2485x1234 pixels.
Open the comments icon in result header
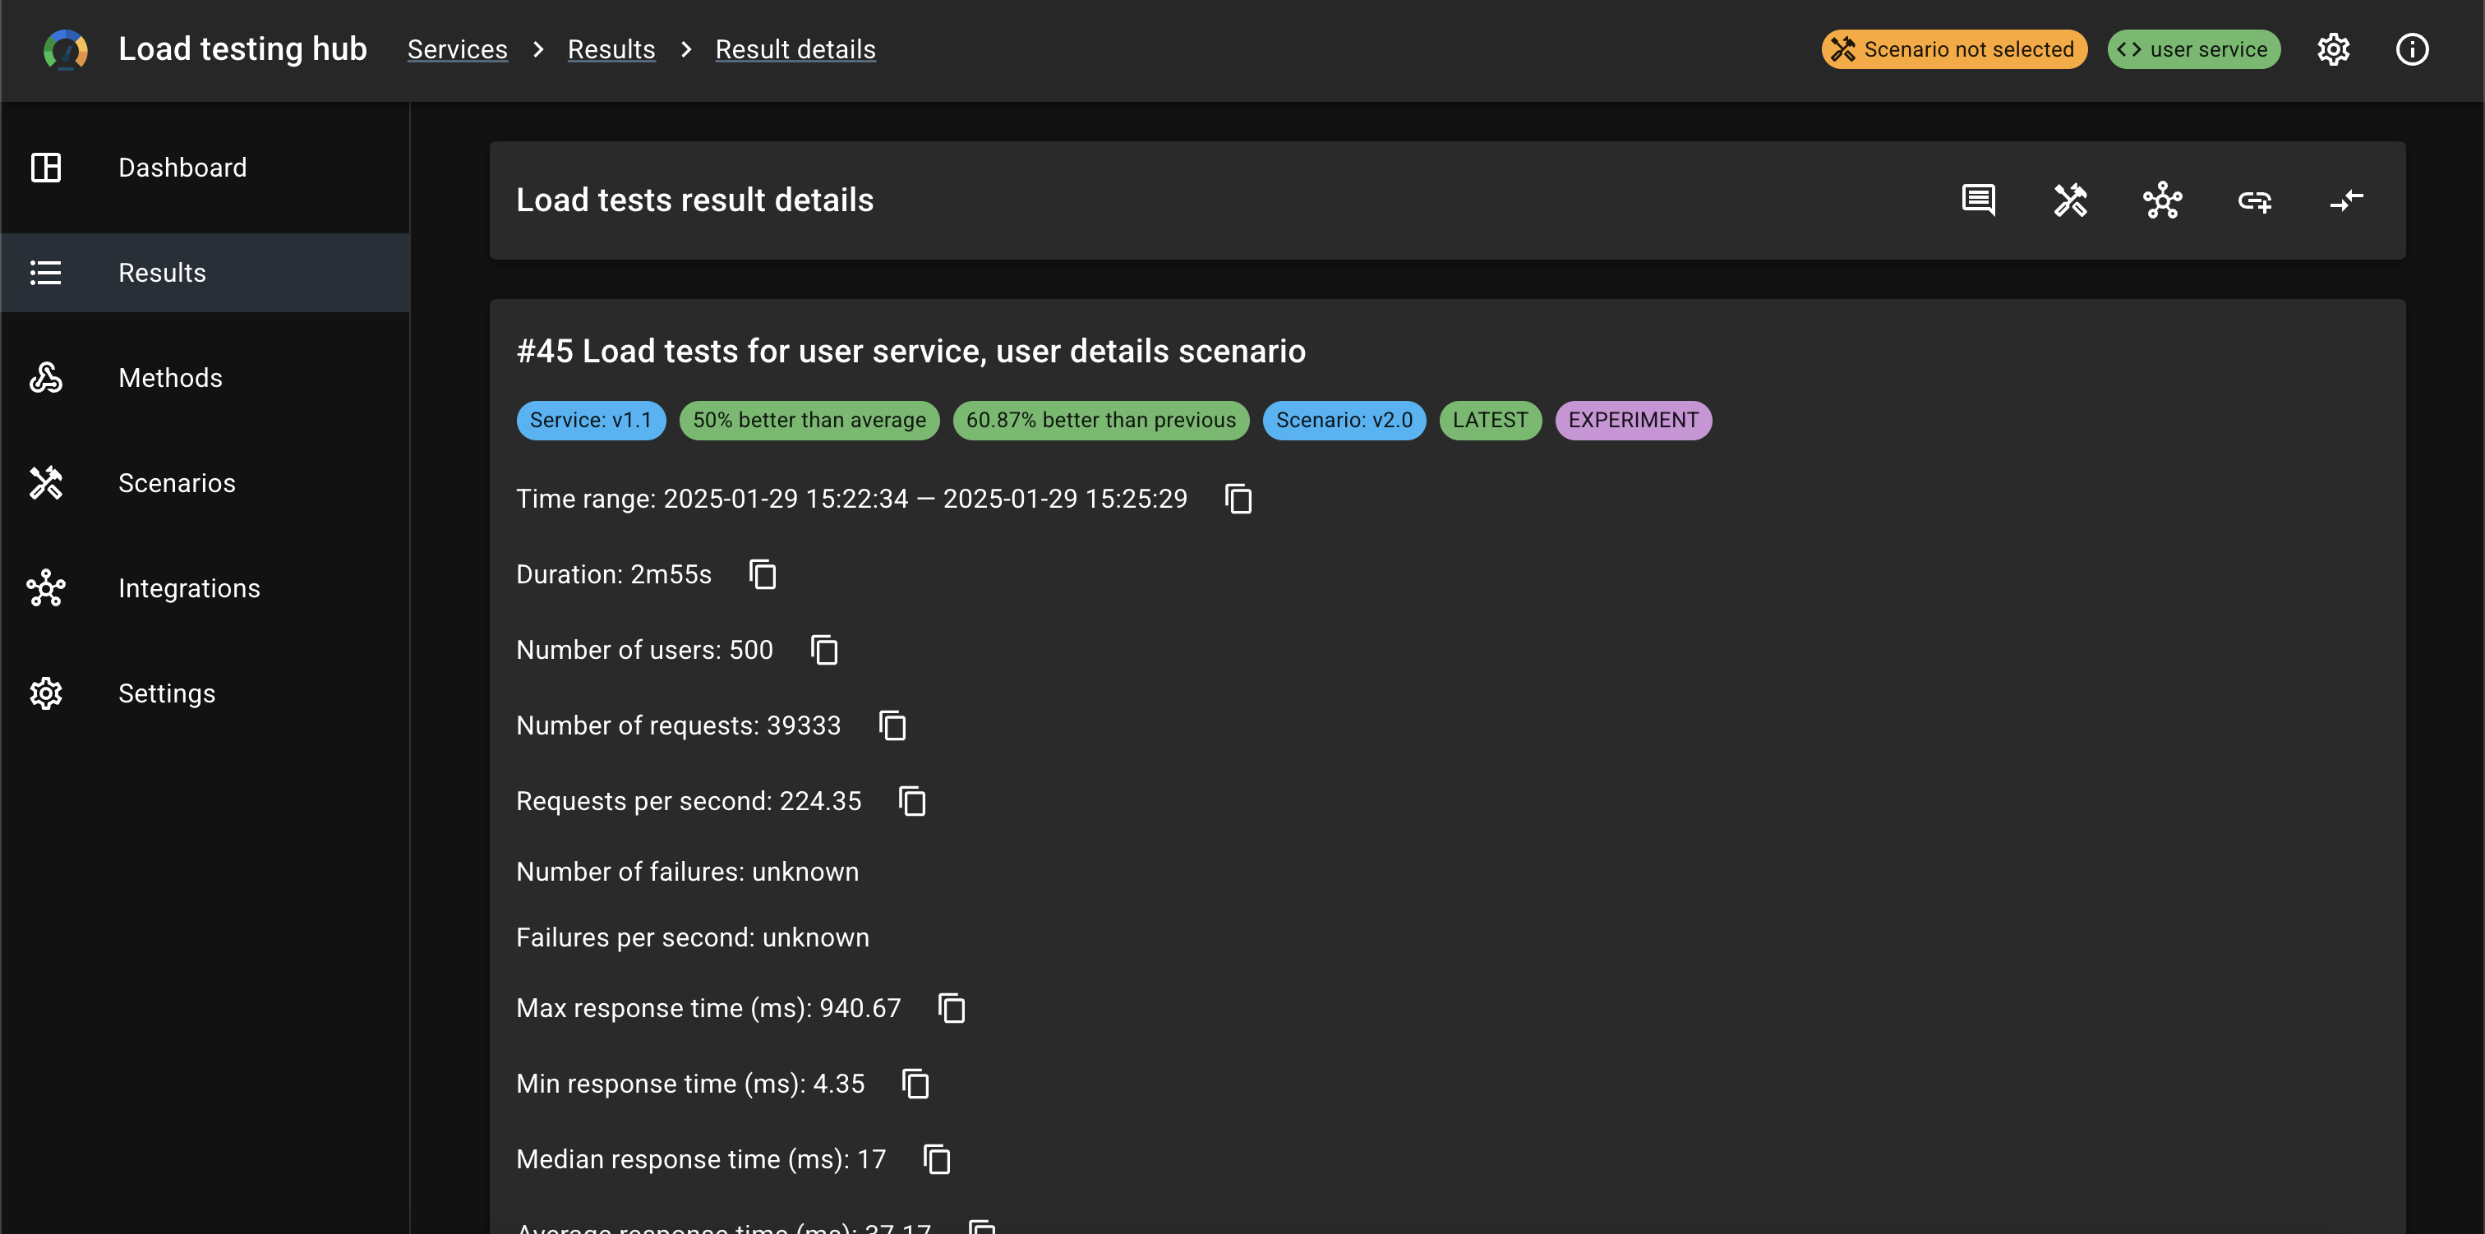click(x=1978, y=200)
